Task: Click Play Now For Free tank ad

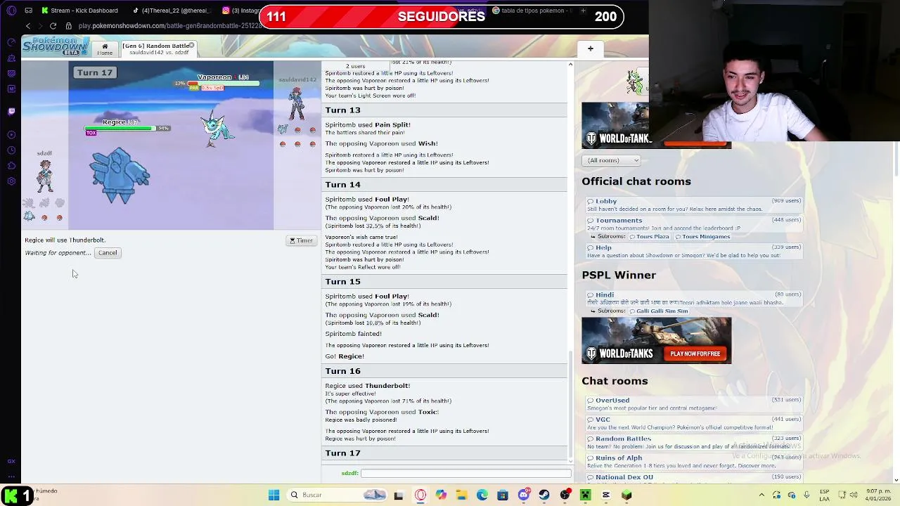Action: click(695, 353)
